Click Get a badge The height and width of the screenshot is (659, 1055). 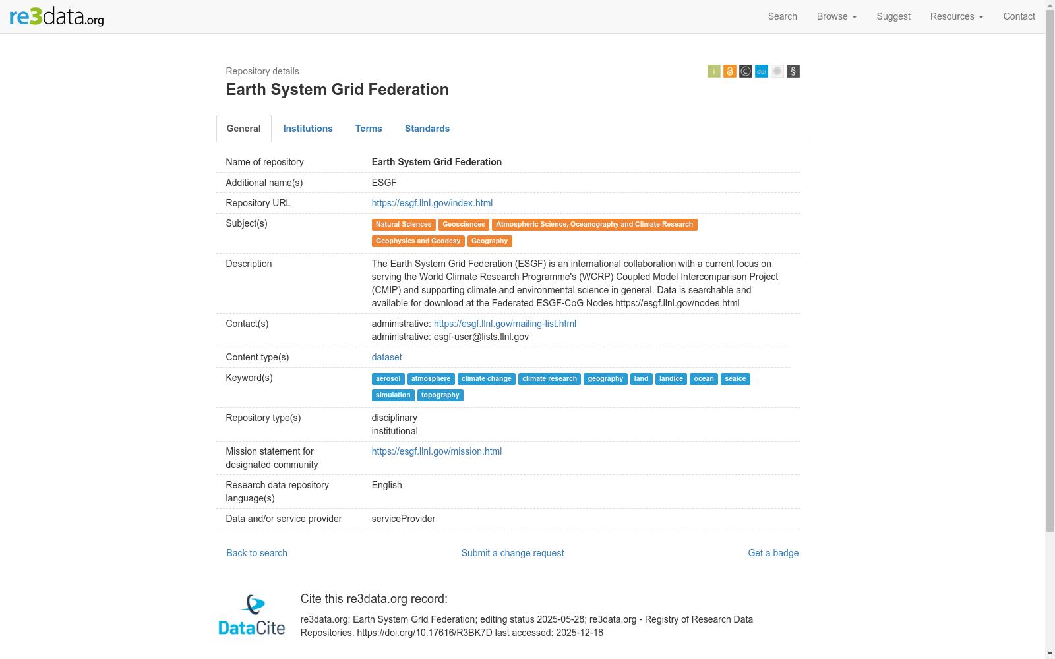pyautogui.click(x=773, y=553)
